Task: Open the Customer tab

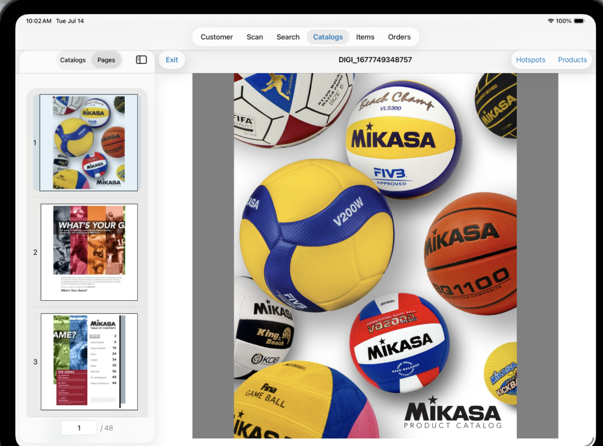Action: 216,37
